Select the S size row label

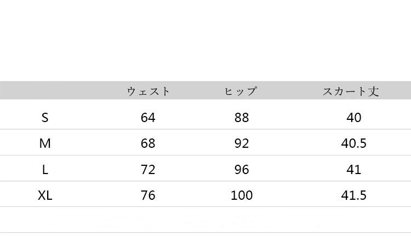(x=45, y=118)
